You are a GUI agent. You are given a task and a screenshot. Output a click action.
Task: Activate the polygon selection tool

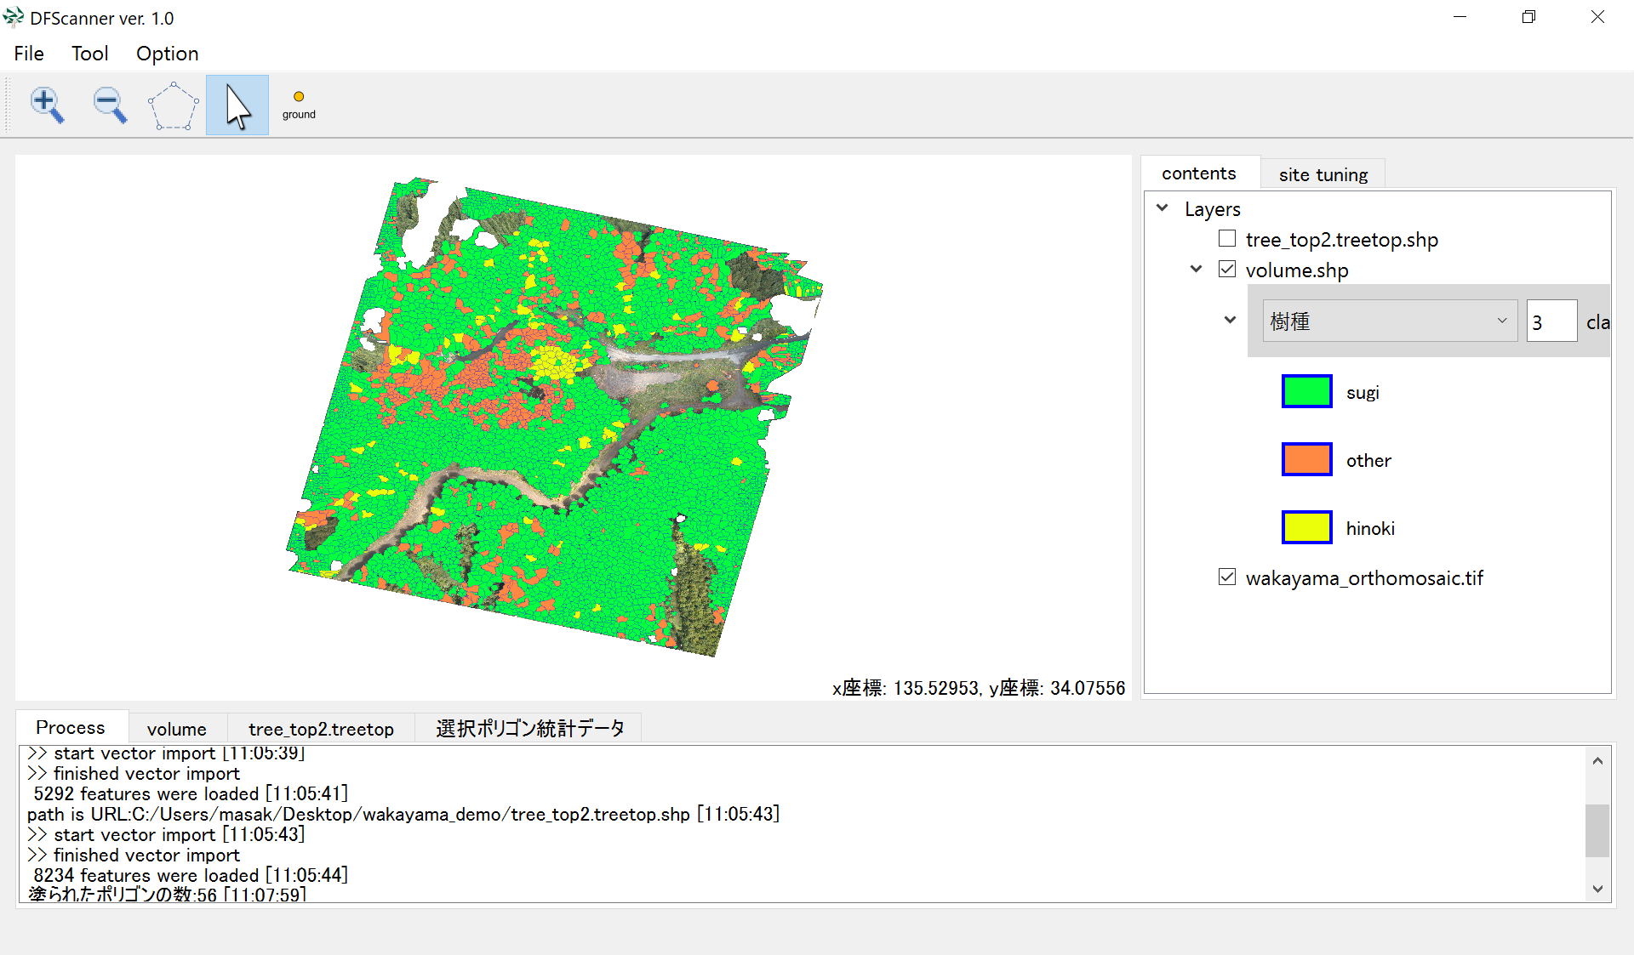click(x=173, y=105)
